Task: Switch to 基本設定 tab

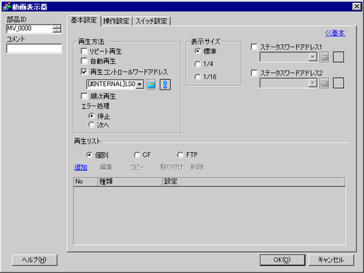Action: (x=84, y=20)
